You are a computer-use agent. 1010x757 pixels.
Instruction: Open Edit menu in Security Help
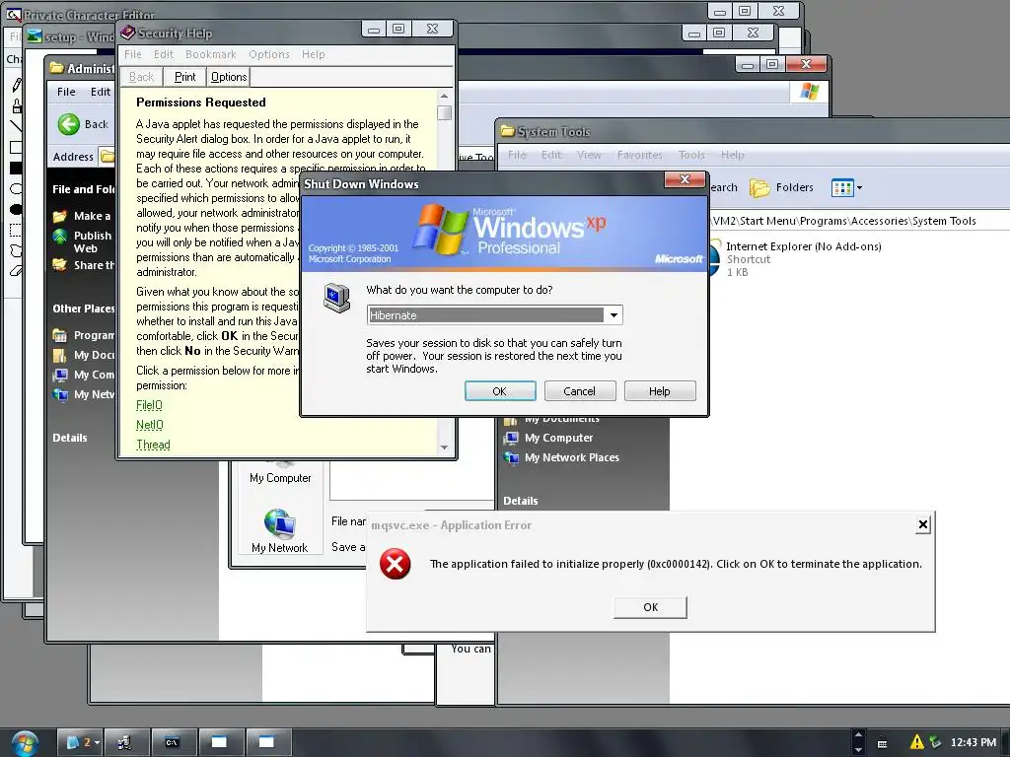164,54
